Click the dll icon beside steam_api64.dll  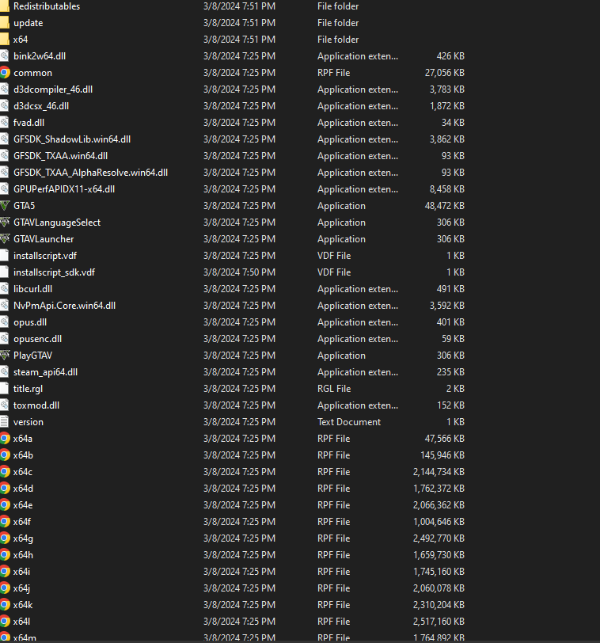pyautogui.click(x=4, y=372)
